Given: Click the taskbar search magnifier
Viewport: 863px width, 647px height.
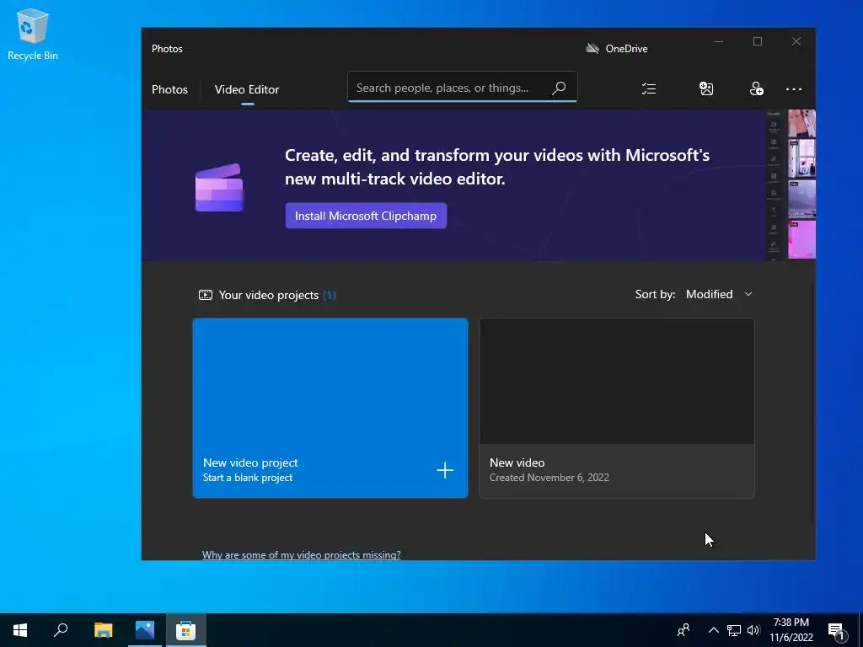Looking at the screenshot, I should pyautogui.click(x=61, y=630).
